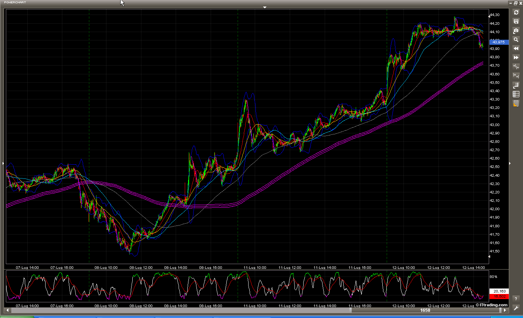Click the upper price-axis marker triangle
The height and width of the screenshot is (318, 523).
489,16
